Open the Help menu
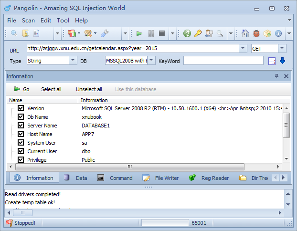 [x=82, y=20]
